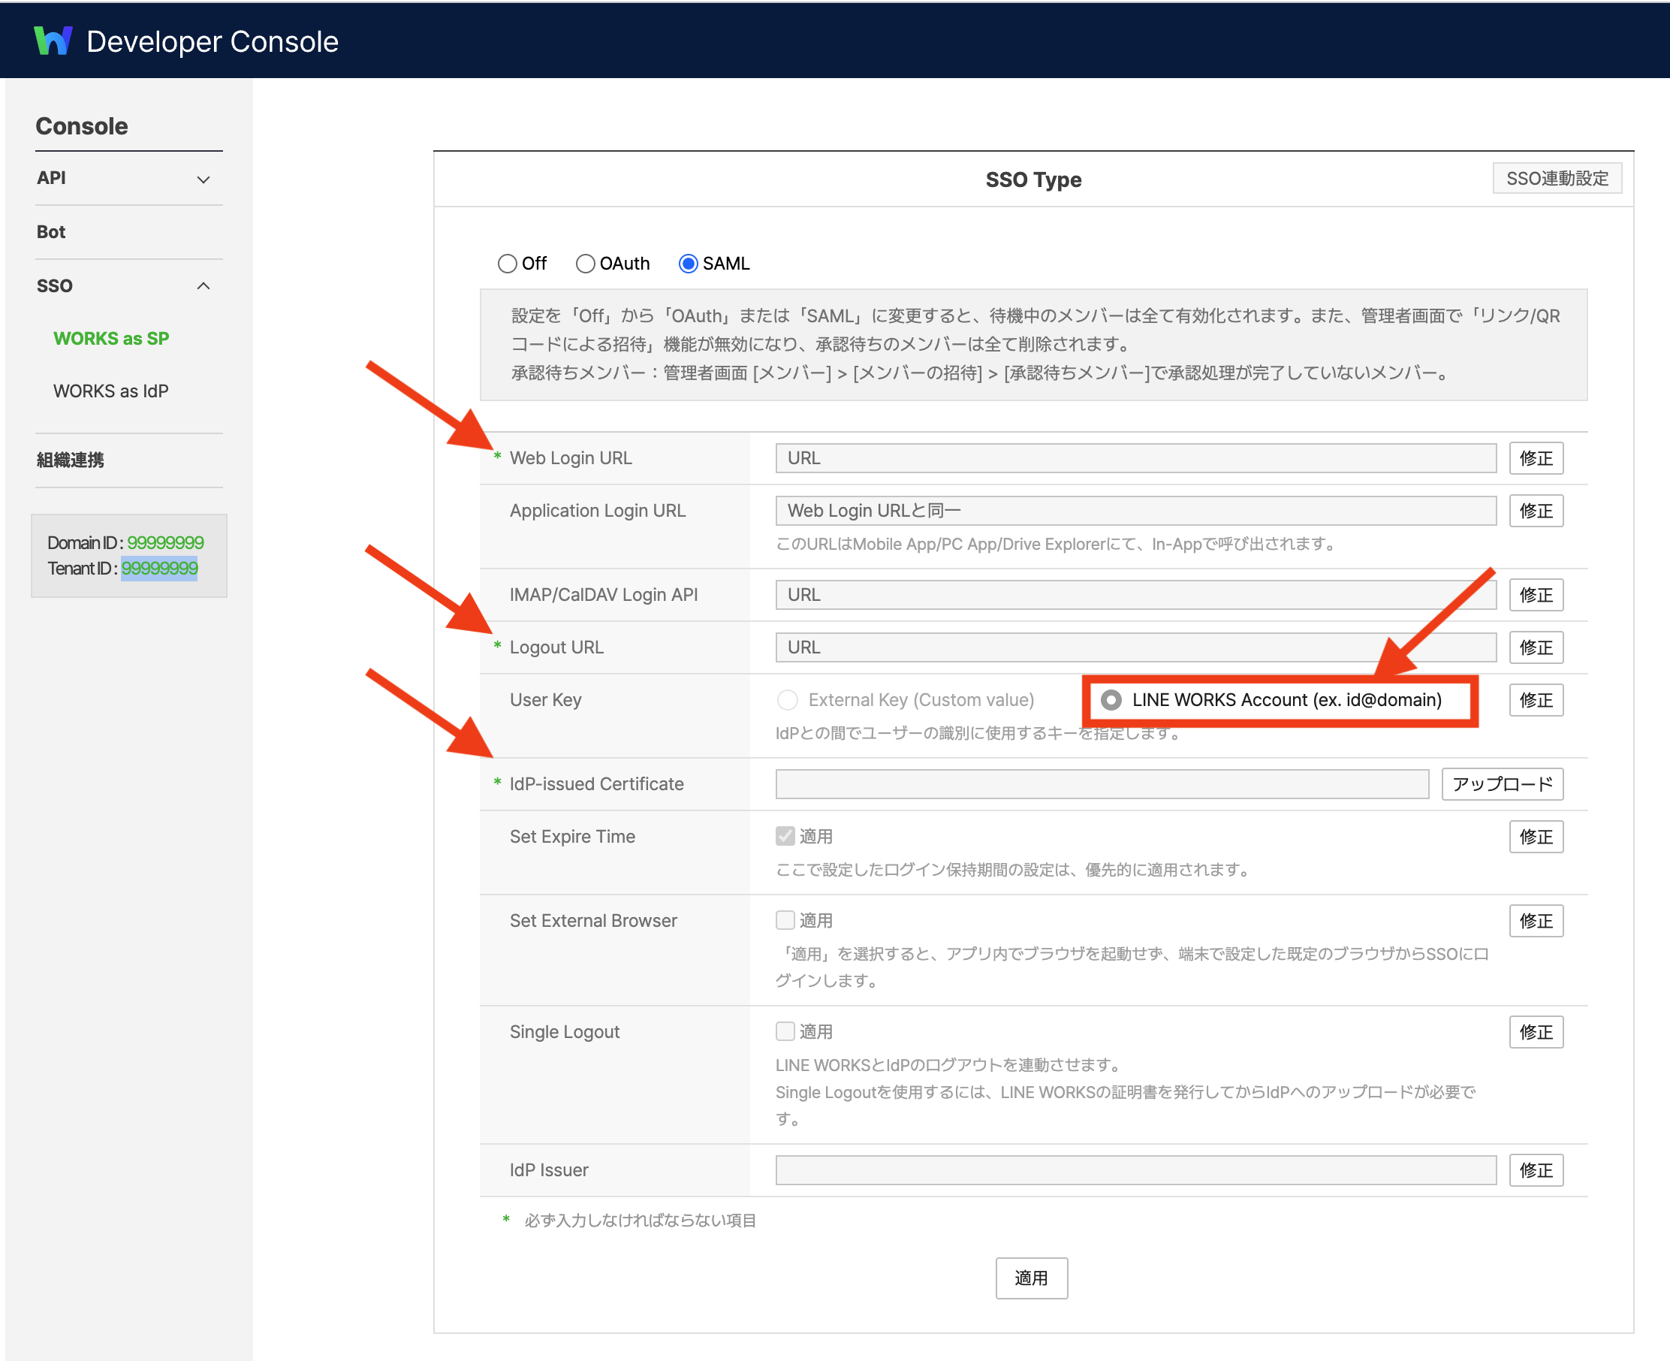Click 修正 for User Key

[x=1536, y=700]
